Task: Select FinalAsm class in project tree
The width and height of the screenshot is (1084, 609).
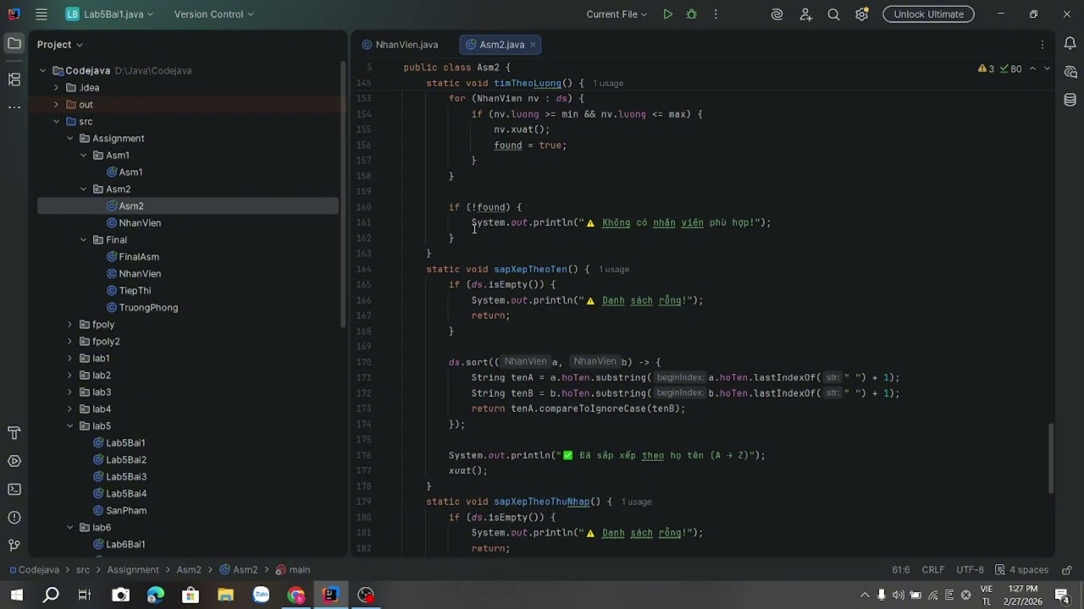Action: click(x=139, y=257)
